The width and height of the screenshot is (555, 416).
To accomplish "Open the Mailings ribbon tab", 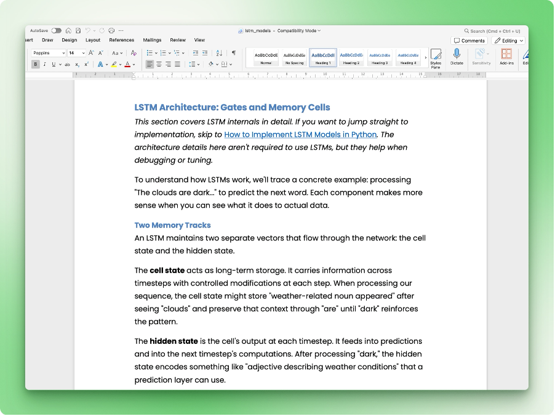I will [151, 39].
